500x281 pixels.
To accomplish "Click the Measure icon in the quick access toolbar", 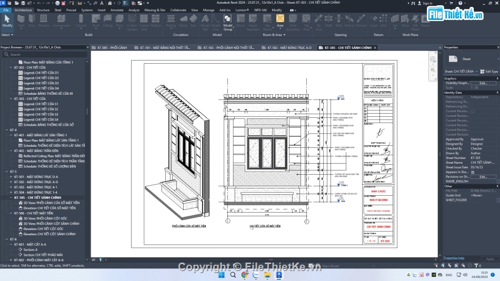I will coord(79,3).
